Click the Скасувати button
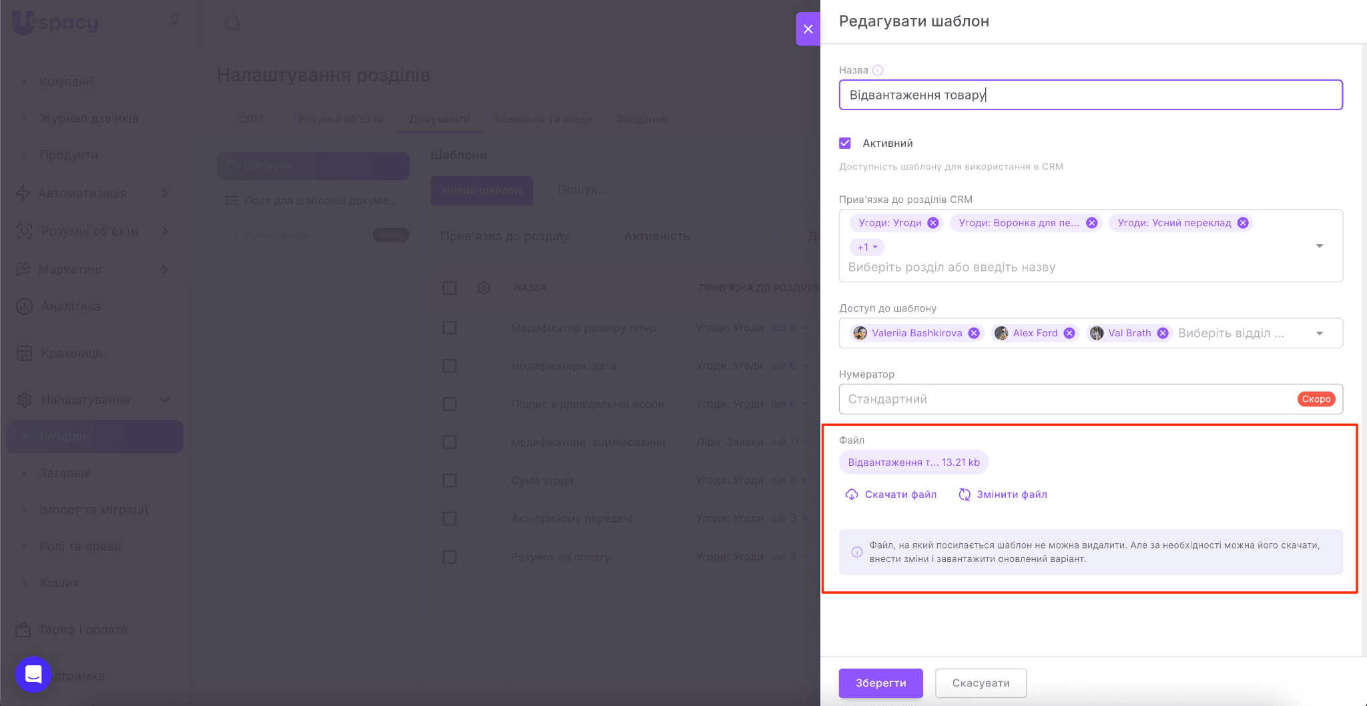 pos(981,683)
